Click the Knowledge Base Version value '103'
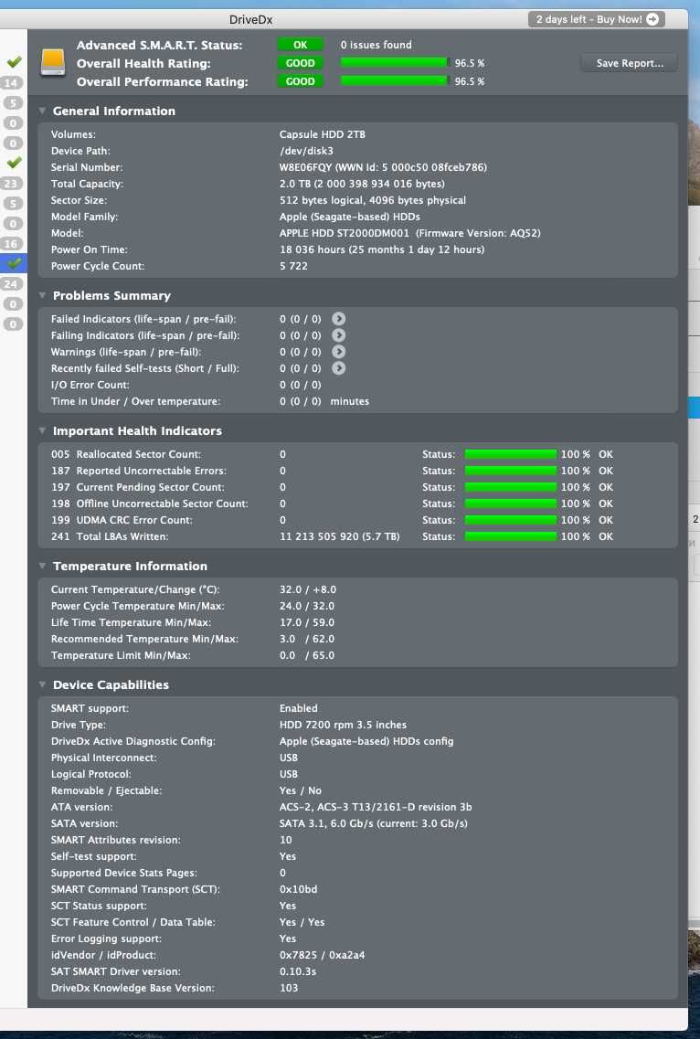The image size is (700, 1039). (289, 988)
